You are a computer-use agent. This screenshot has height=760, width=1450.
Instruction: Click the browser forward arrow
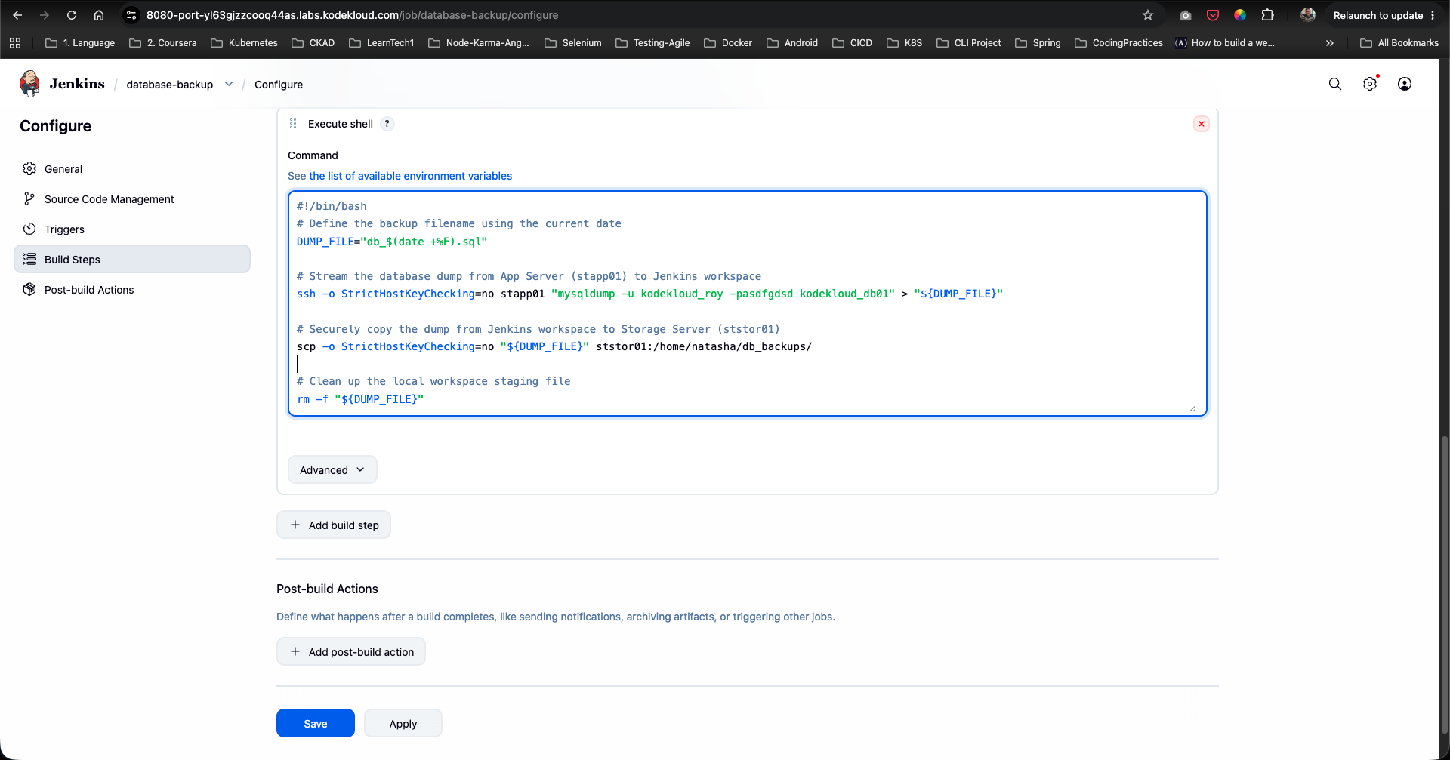(44, 15)
